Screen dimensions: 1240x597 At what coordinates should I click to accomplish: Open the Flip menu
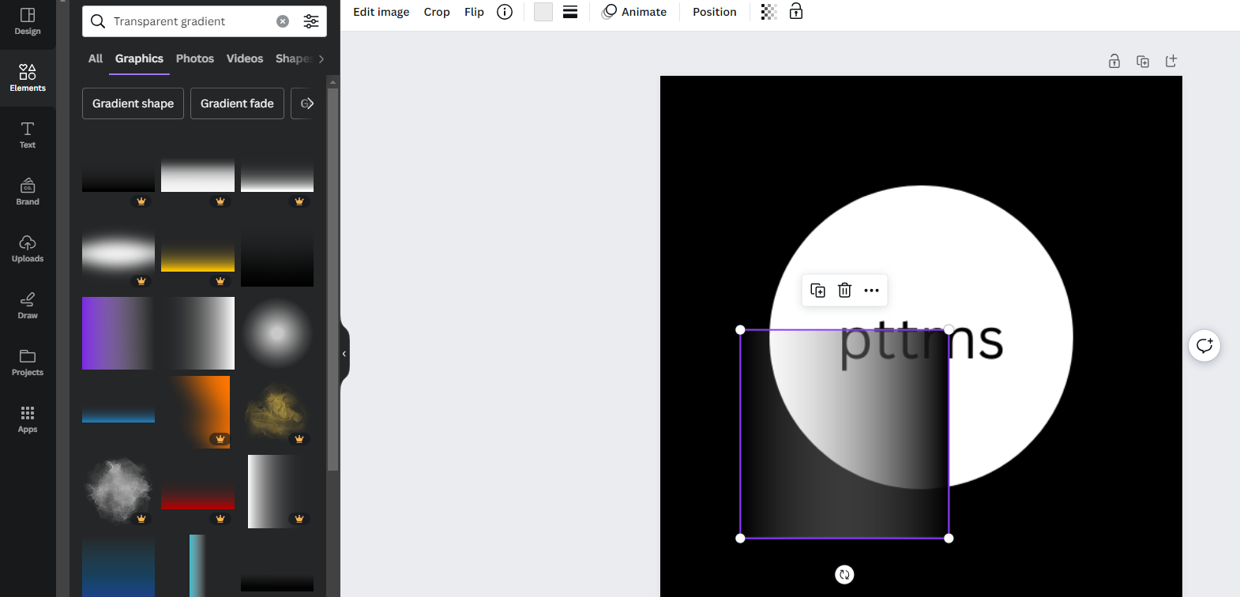click(474, 12)
